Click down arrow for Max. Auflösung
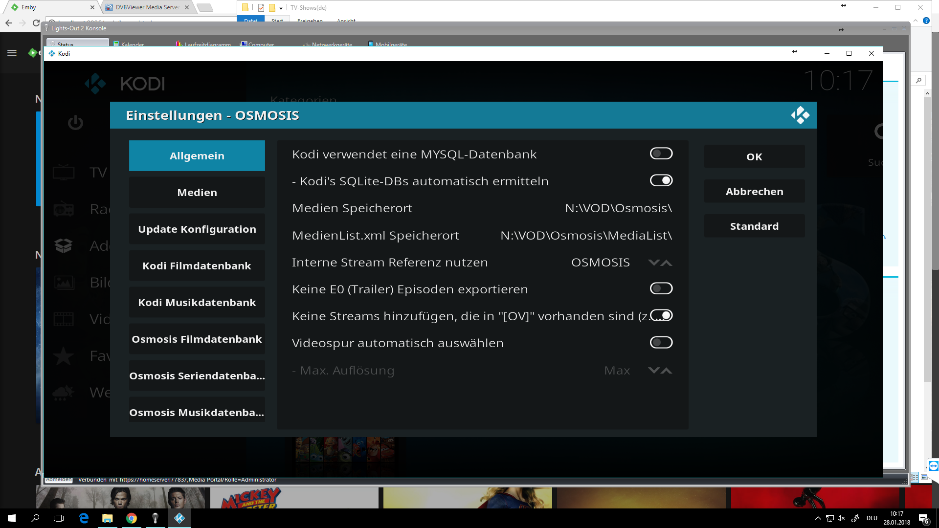This screenshot has height=528, width=939. [654, 370]
